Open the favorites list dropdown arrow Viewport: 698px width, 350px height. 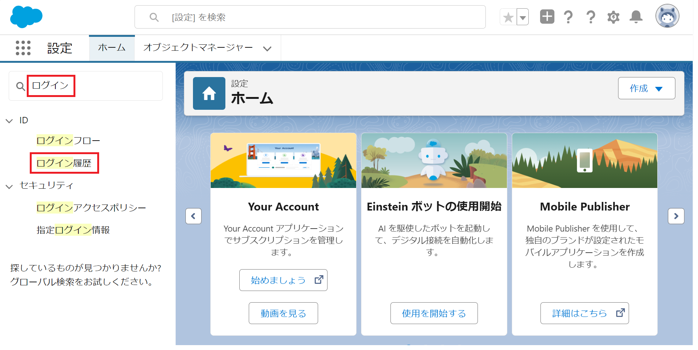[523, 17]
